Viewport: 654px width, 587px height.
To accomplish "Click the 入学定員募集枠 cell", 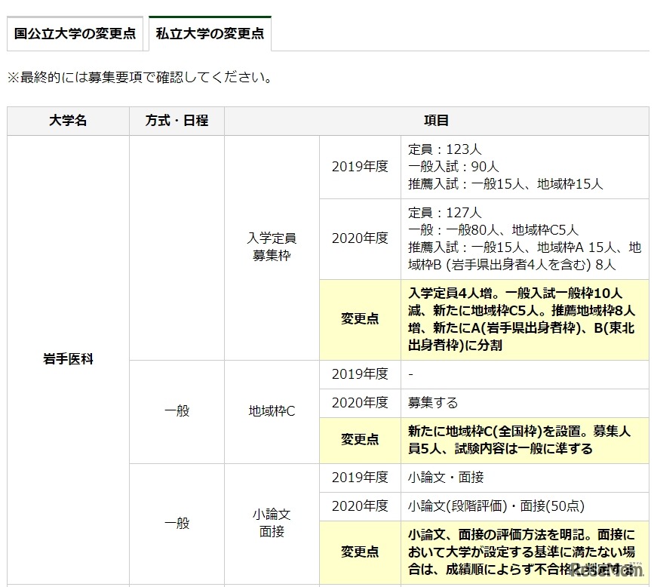I will [x=272, y=243].
